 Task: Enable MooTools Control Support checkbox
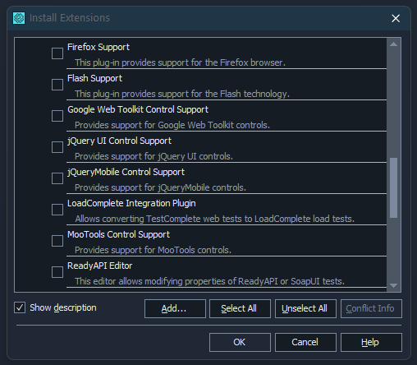pos(57,241)
